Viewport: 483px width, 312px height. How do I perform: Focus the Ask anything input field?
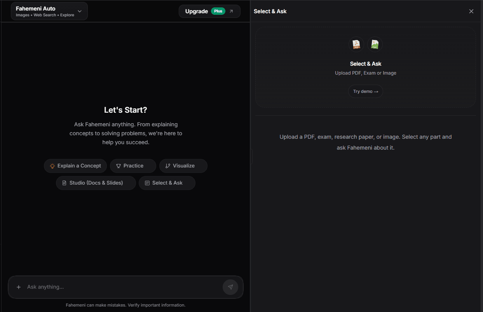click(122, 287)
